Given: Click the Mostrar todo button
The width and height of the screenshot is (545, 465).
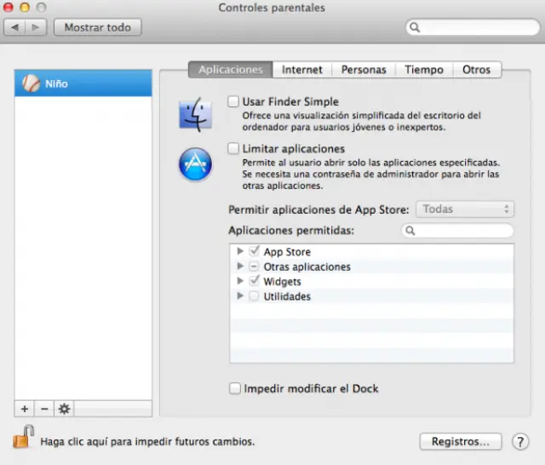Looking at the screenshot, I should coord(97,27).
